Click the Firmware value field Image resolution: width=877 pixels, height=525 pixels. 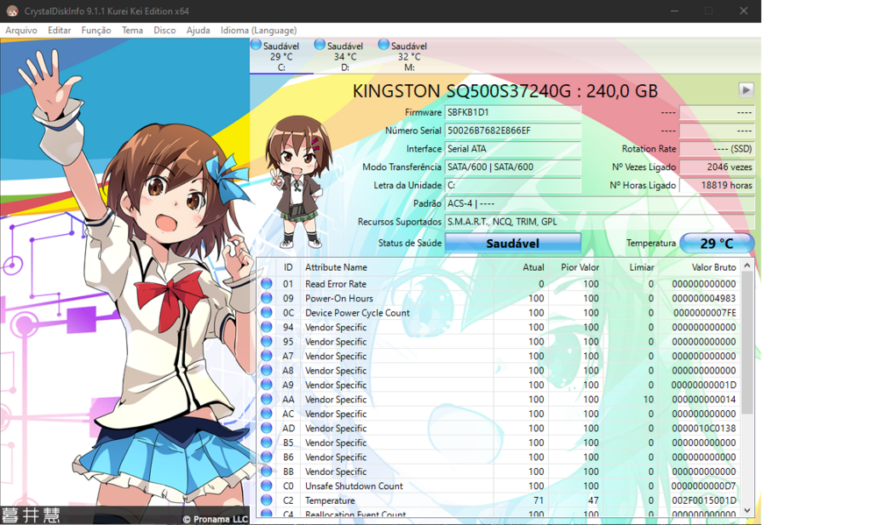pyautogui.click(x=512, y=112)
